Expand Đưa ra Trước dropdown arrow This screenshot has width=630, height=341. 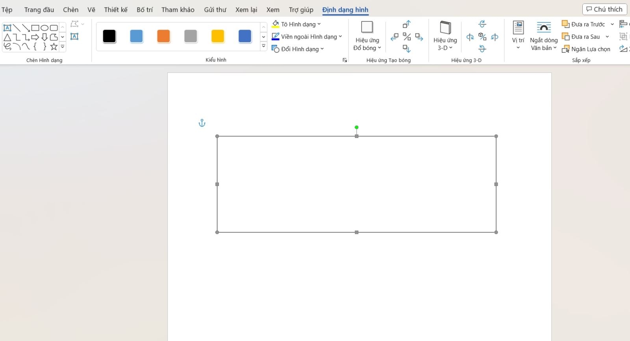tap(612, 24)
